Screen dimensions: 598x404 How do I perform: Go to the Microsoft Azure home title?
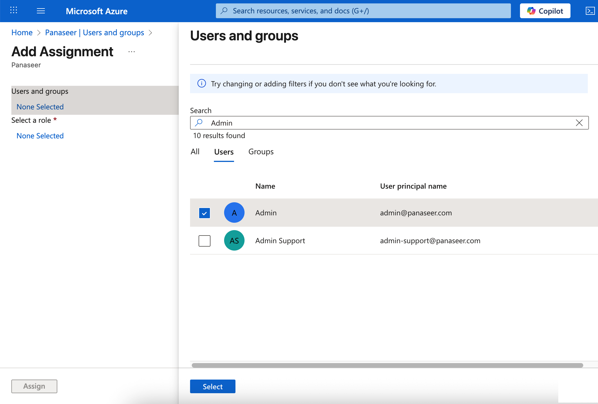96,11
